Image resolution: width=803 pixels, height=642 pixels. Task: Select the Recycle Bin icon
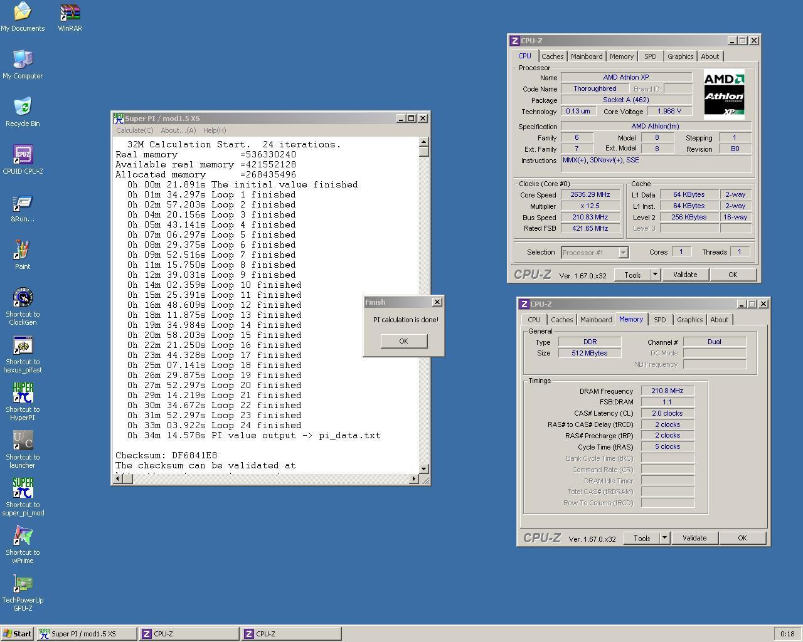pyautogui.click(x=23, y=112)
